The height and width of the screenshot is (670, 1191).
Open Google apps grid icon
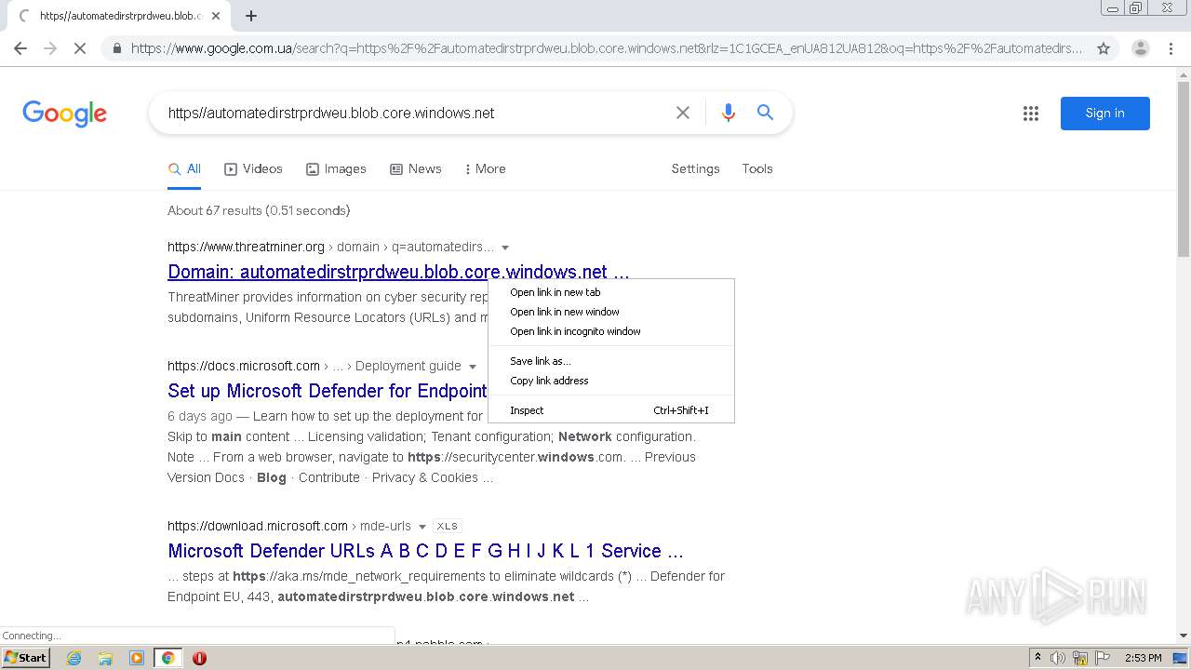1031,114
